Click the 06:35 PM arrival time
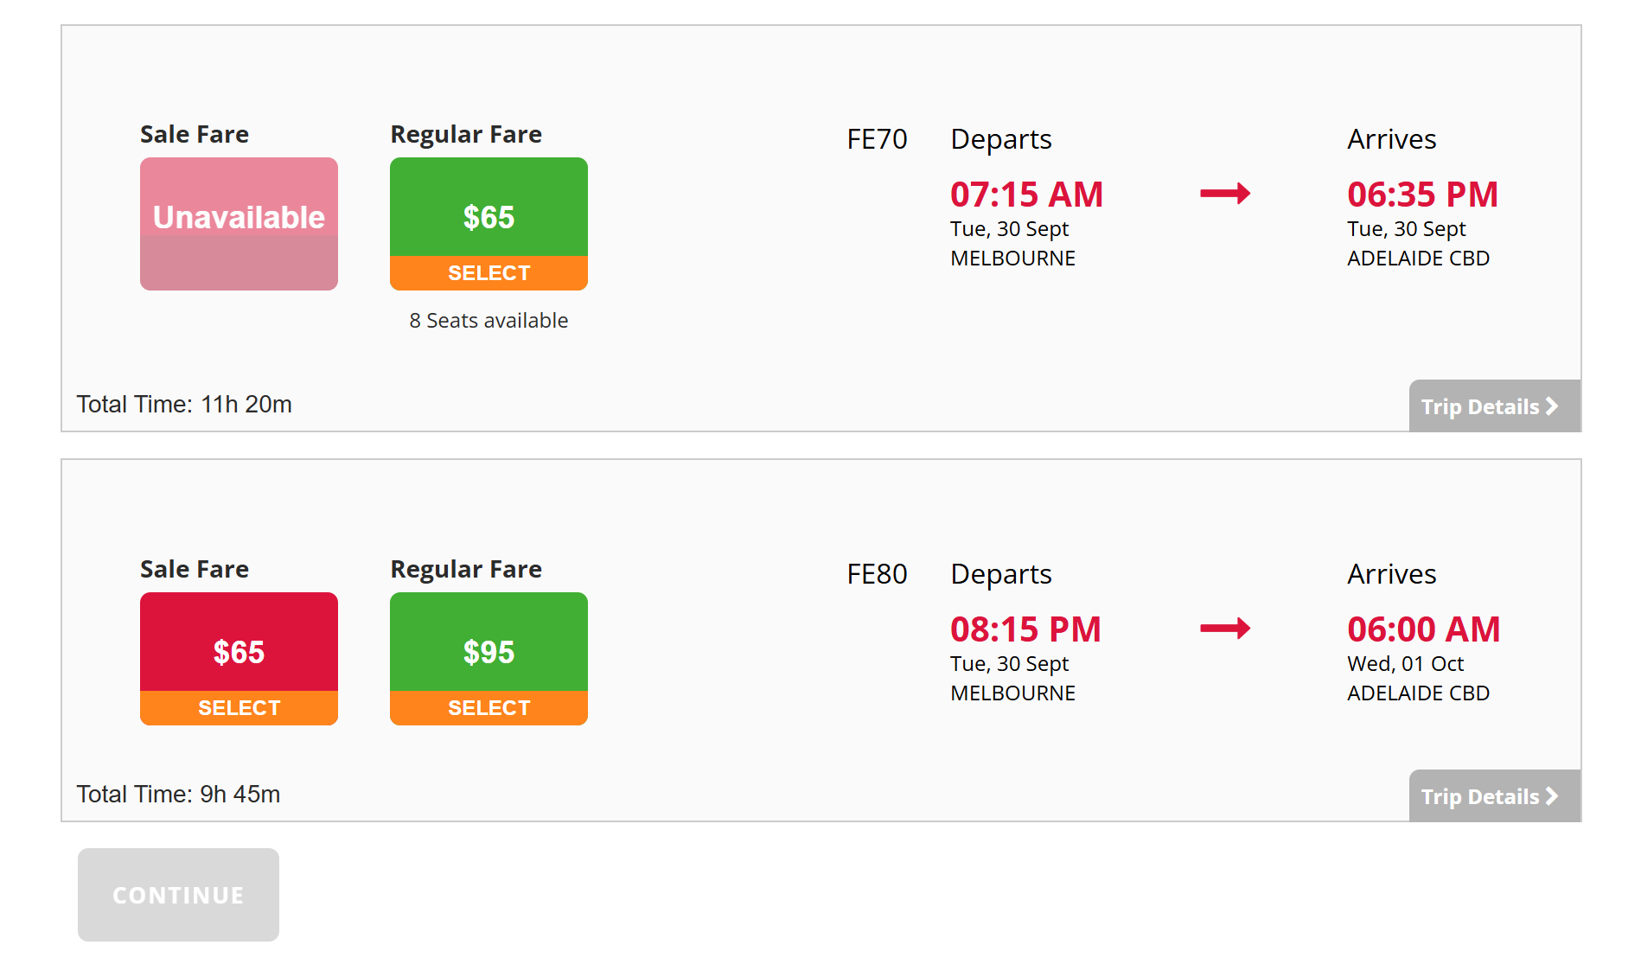The image size is (1641, 958). coord(1422,195)
